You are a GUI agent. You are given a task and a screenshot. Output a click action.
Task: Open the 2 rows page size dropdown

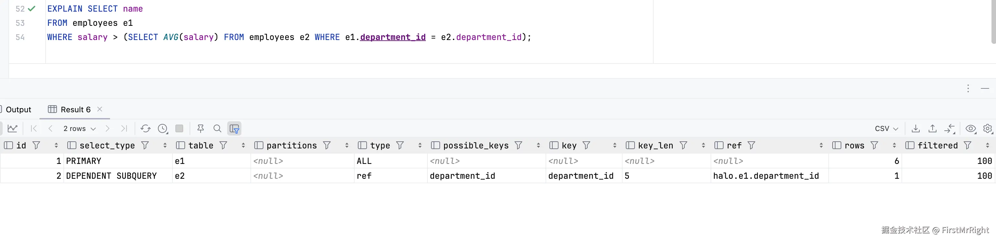79,128
